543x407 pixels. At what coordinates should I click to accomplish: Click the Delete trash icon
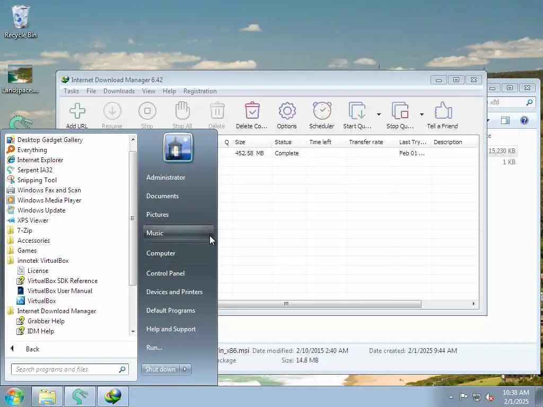coord(217,111)
